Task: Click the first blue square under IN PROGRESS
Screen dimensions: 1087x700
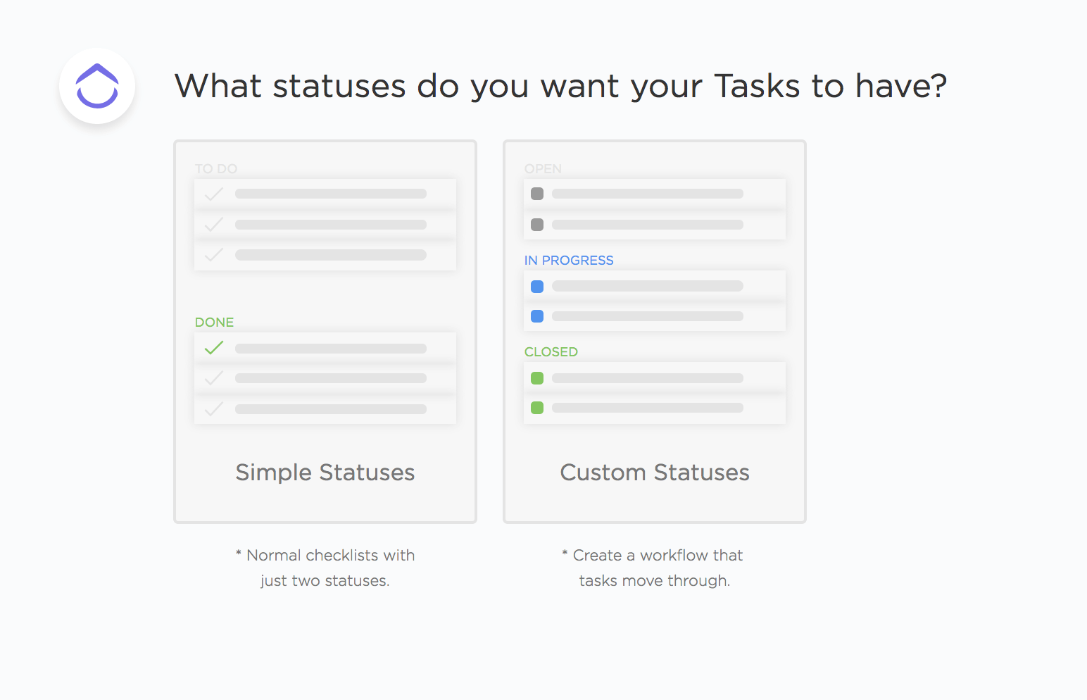Action: (x=537, y=287)
